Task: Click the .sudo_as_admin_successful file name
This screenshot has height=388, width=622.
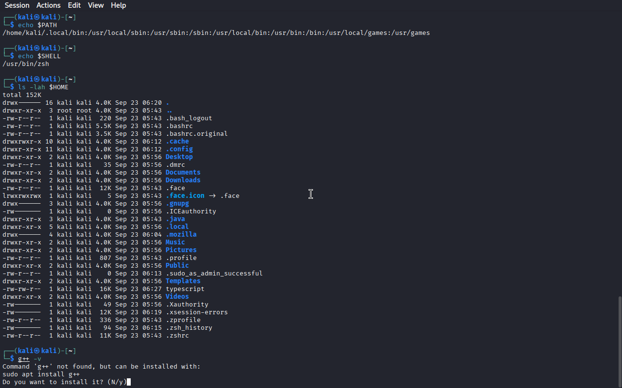Action: tap(214, 274)
